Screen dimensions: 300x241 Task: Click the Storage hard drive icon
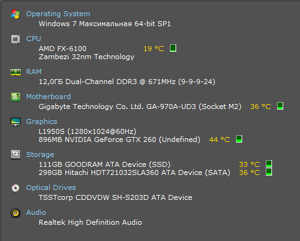click(x=16, y=154)
